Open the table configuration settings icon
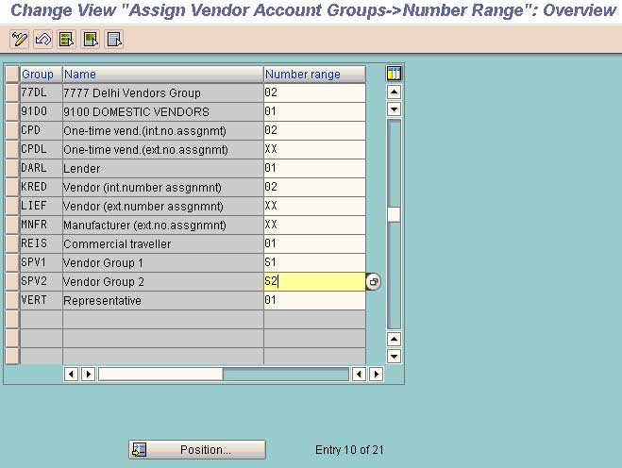 [x=394, y=74]
